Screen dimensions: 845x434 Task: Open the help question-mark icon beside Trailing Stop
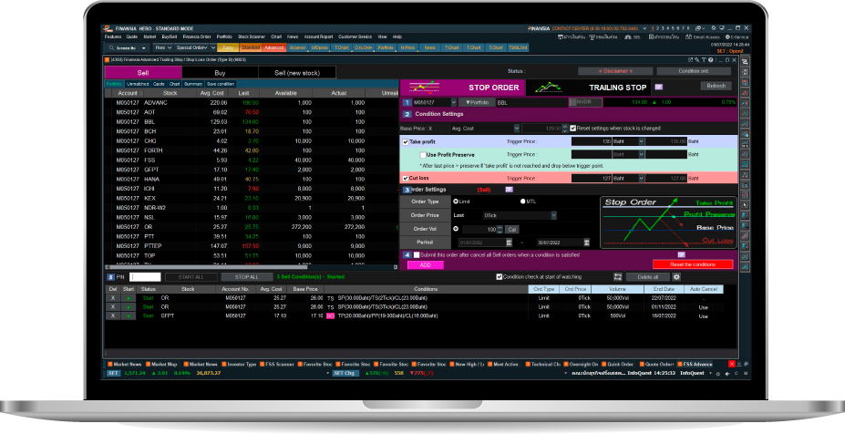658,87
